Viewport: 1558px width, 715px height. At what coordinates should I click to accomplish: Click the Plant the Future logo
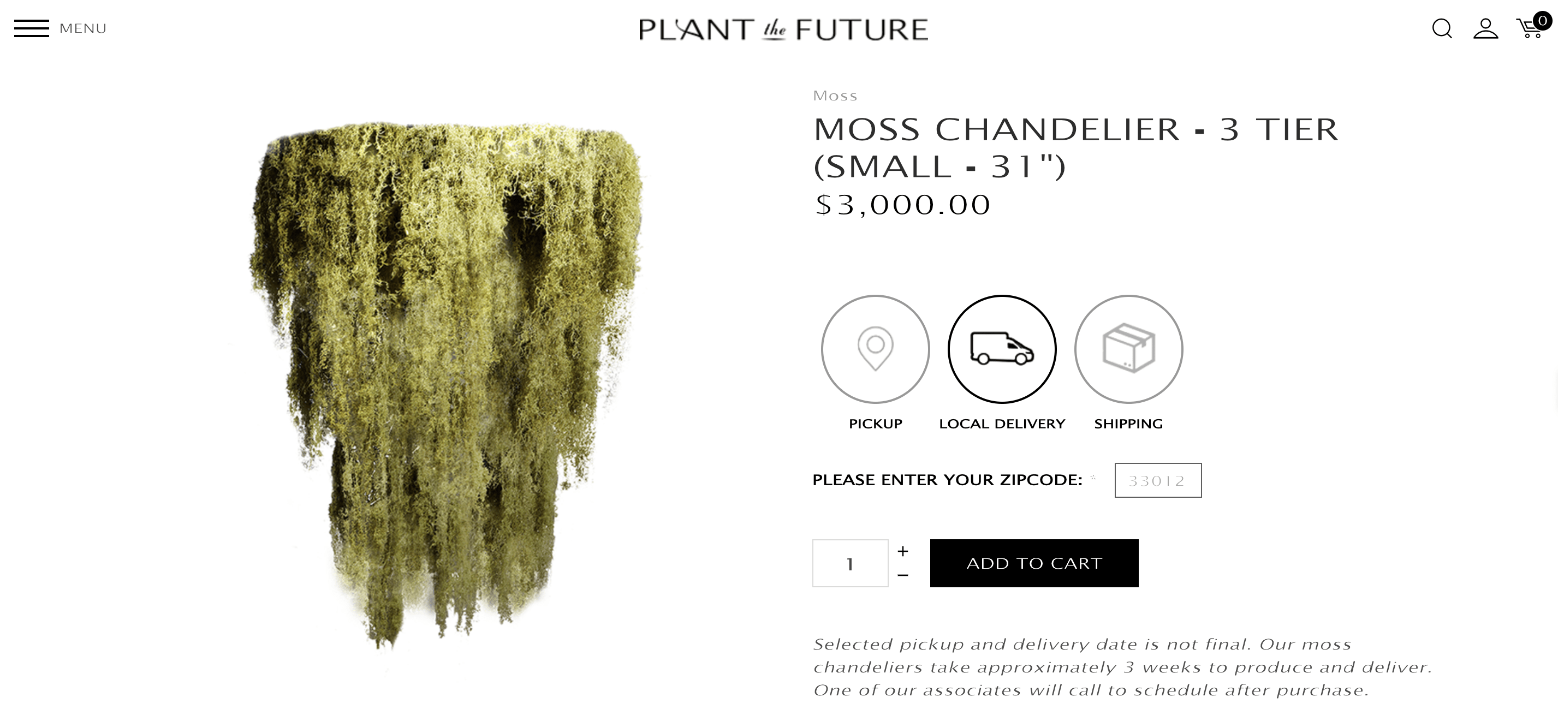(x=783, y=29)
